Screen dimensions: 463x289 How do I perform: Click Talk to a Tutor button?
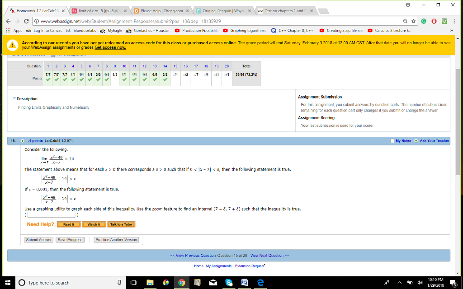(x=121, y=224)
